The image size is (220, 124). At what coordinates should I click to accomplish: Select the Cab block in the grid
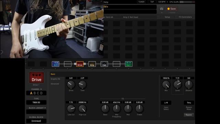point(104,64)
